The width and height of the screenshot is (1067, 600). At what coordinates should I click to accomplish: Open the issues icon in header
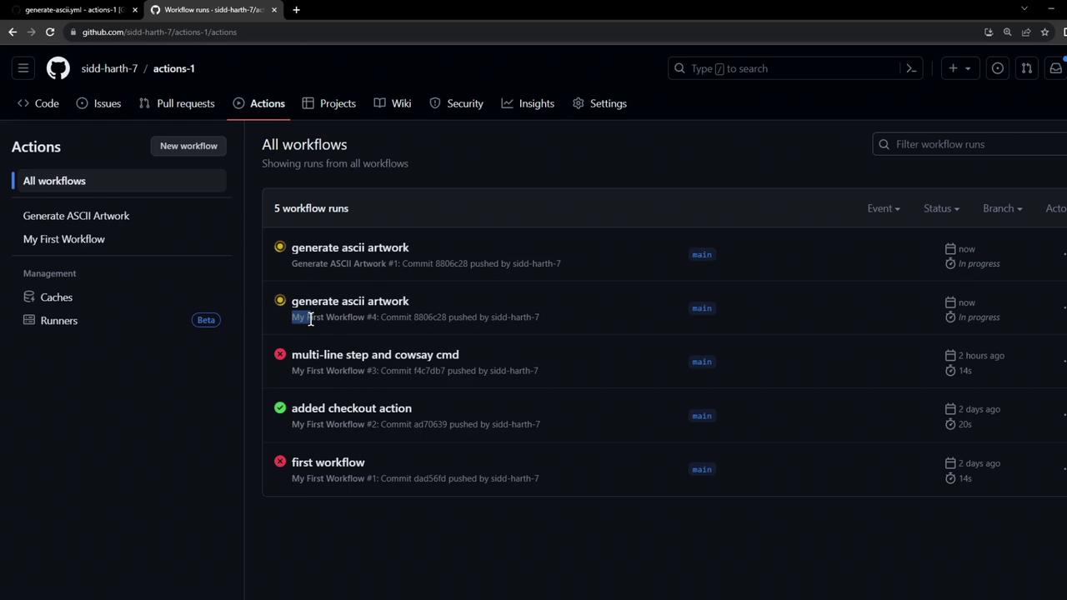[997, 68]
